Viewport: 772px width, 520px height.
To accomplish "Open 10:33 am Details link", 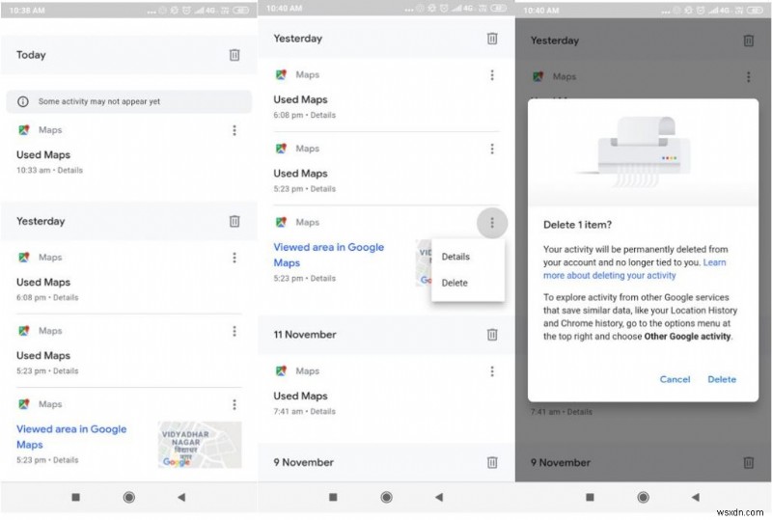I will (x=69, y=170).
